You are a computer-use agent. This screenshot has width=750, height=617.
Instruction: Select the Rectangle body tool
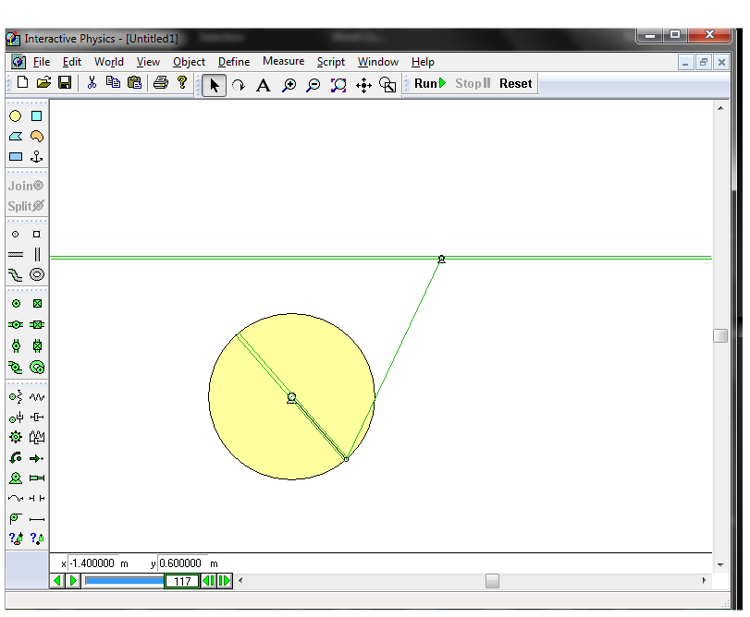[x=16, y=155]
